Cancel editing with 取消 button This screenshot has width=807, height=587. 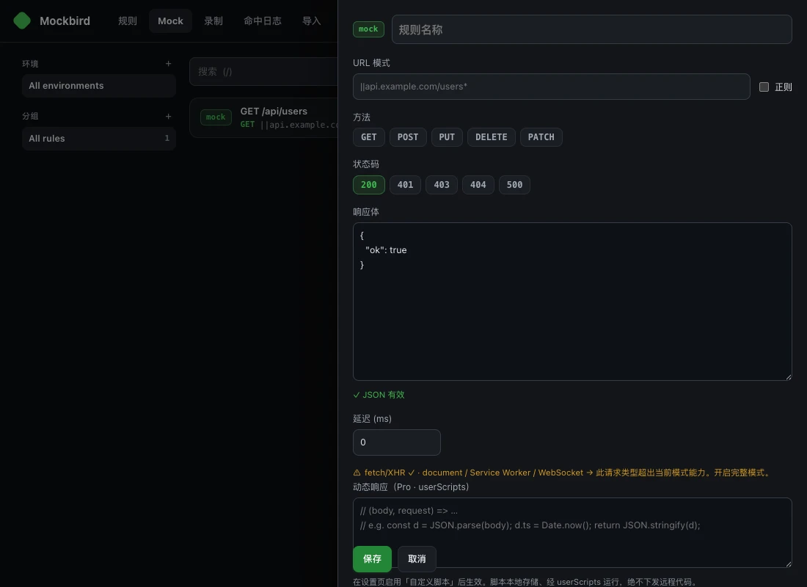(x=417, y=558)
